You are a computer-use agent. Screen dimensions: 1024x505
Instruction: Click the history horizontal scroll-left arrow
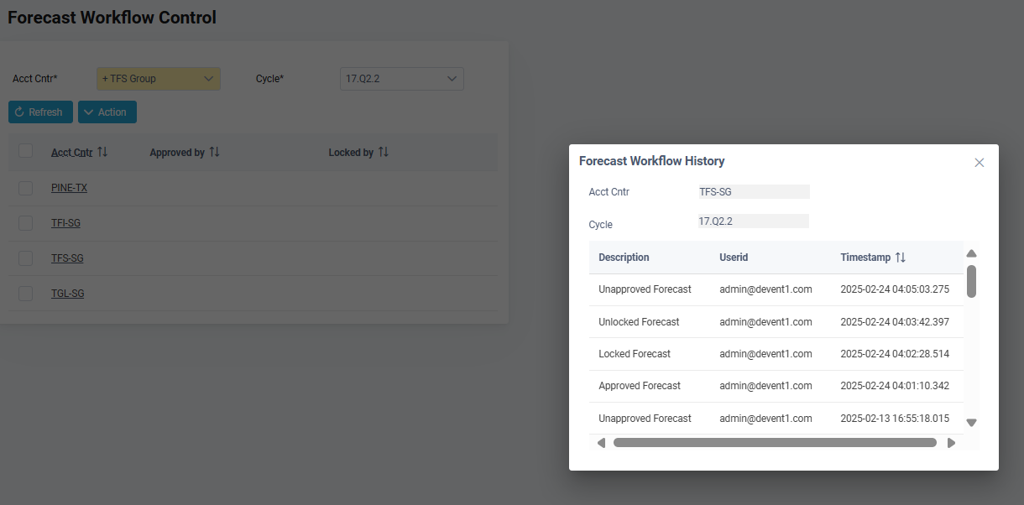tap(601, 442)
